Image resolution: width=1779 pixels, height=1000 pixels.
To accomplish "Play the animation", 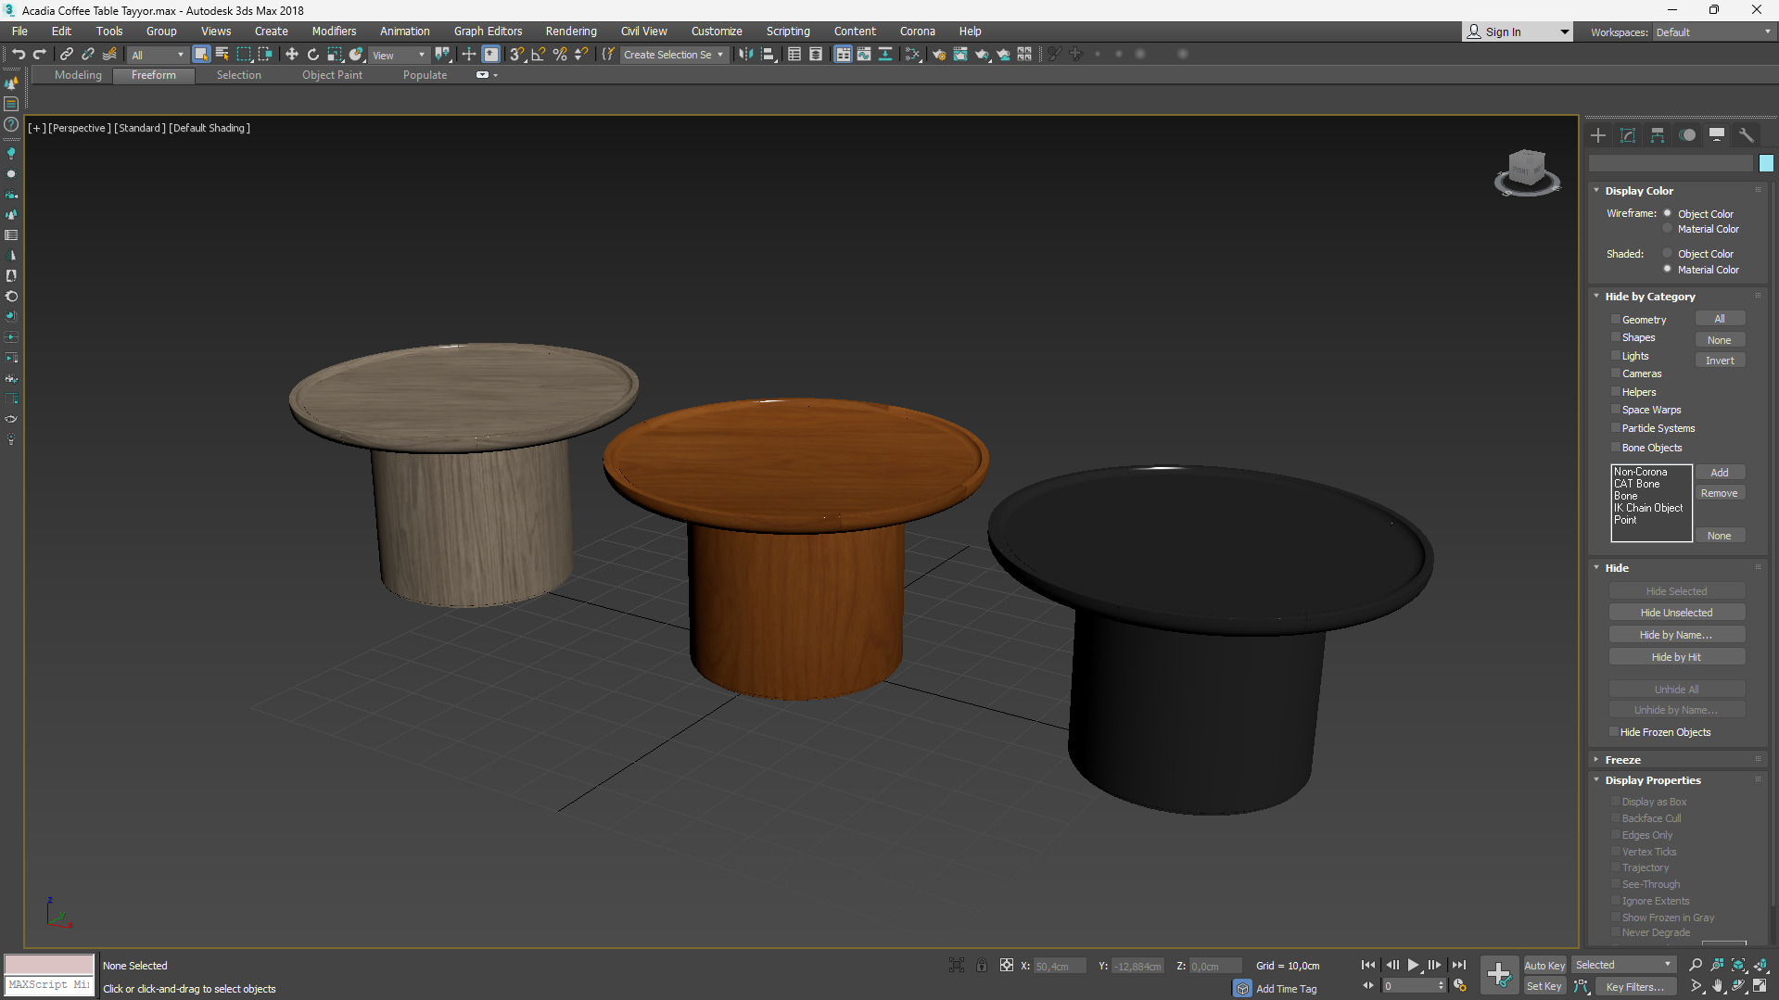I will (1413, 966).
